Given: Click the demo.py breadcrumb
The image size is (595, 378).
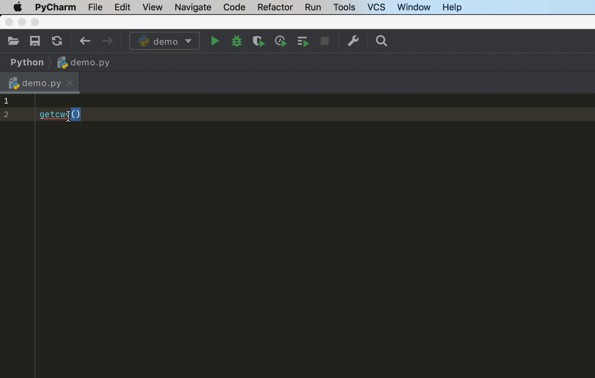Looking at the screenshot, I should (x=83, y=62).
